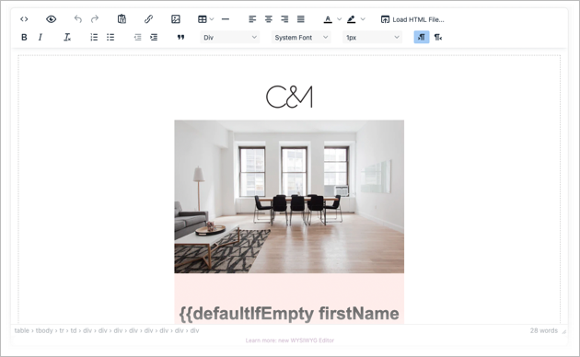This screenshot has width=580, height=357.
Task: Toggle italic formatting
Action: 41,38
